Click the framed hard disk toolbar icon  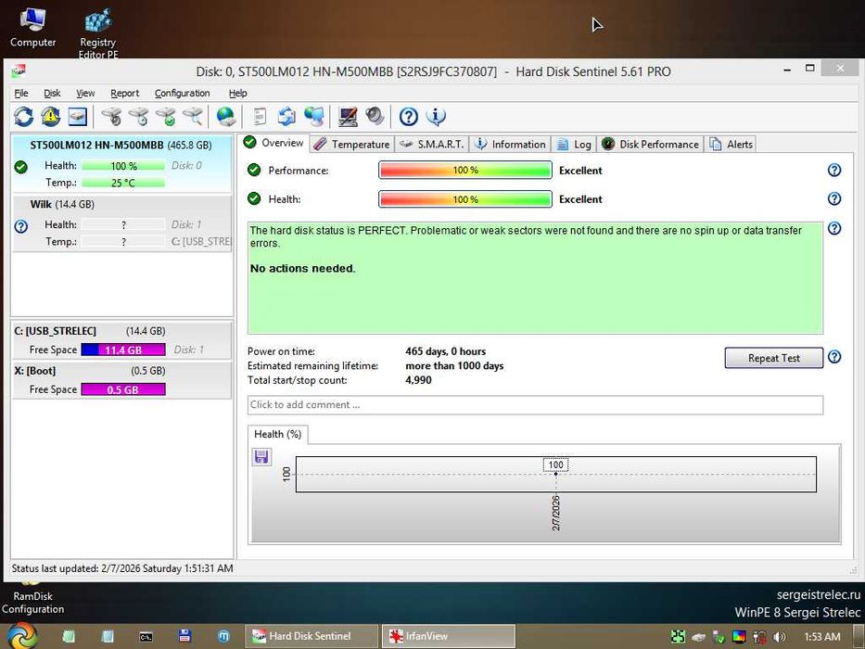(x=78, y=117)
